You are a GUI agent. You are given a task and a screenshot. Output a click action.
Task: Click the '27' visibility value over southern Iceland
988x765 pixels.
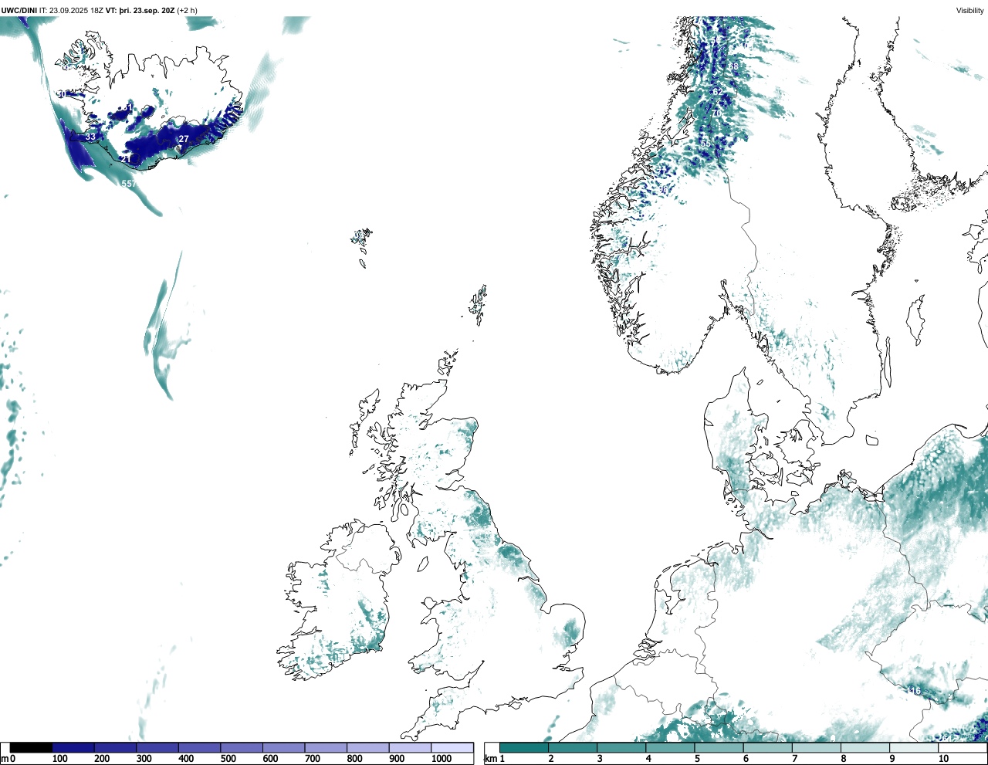tap(184, 139)
